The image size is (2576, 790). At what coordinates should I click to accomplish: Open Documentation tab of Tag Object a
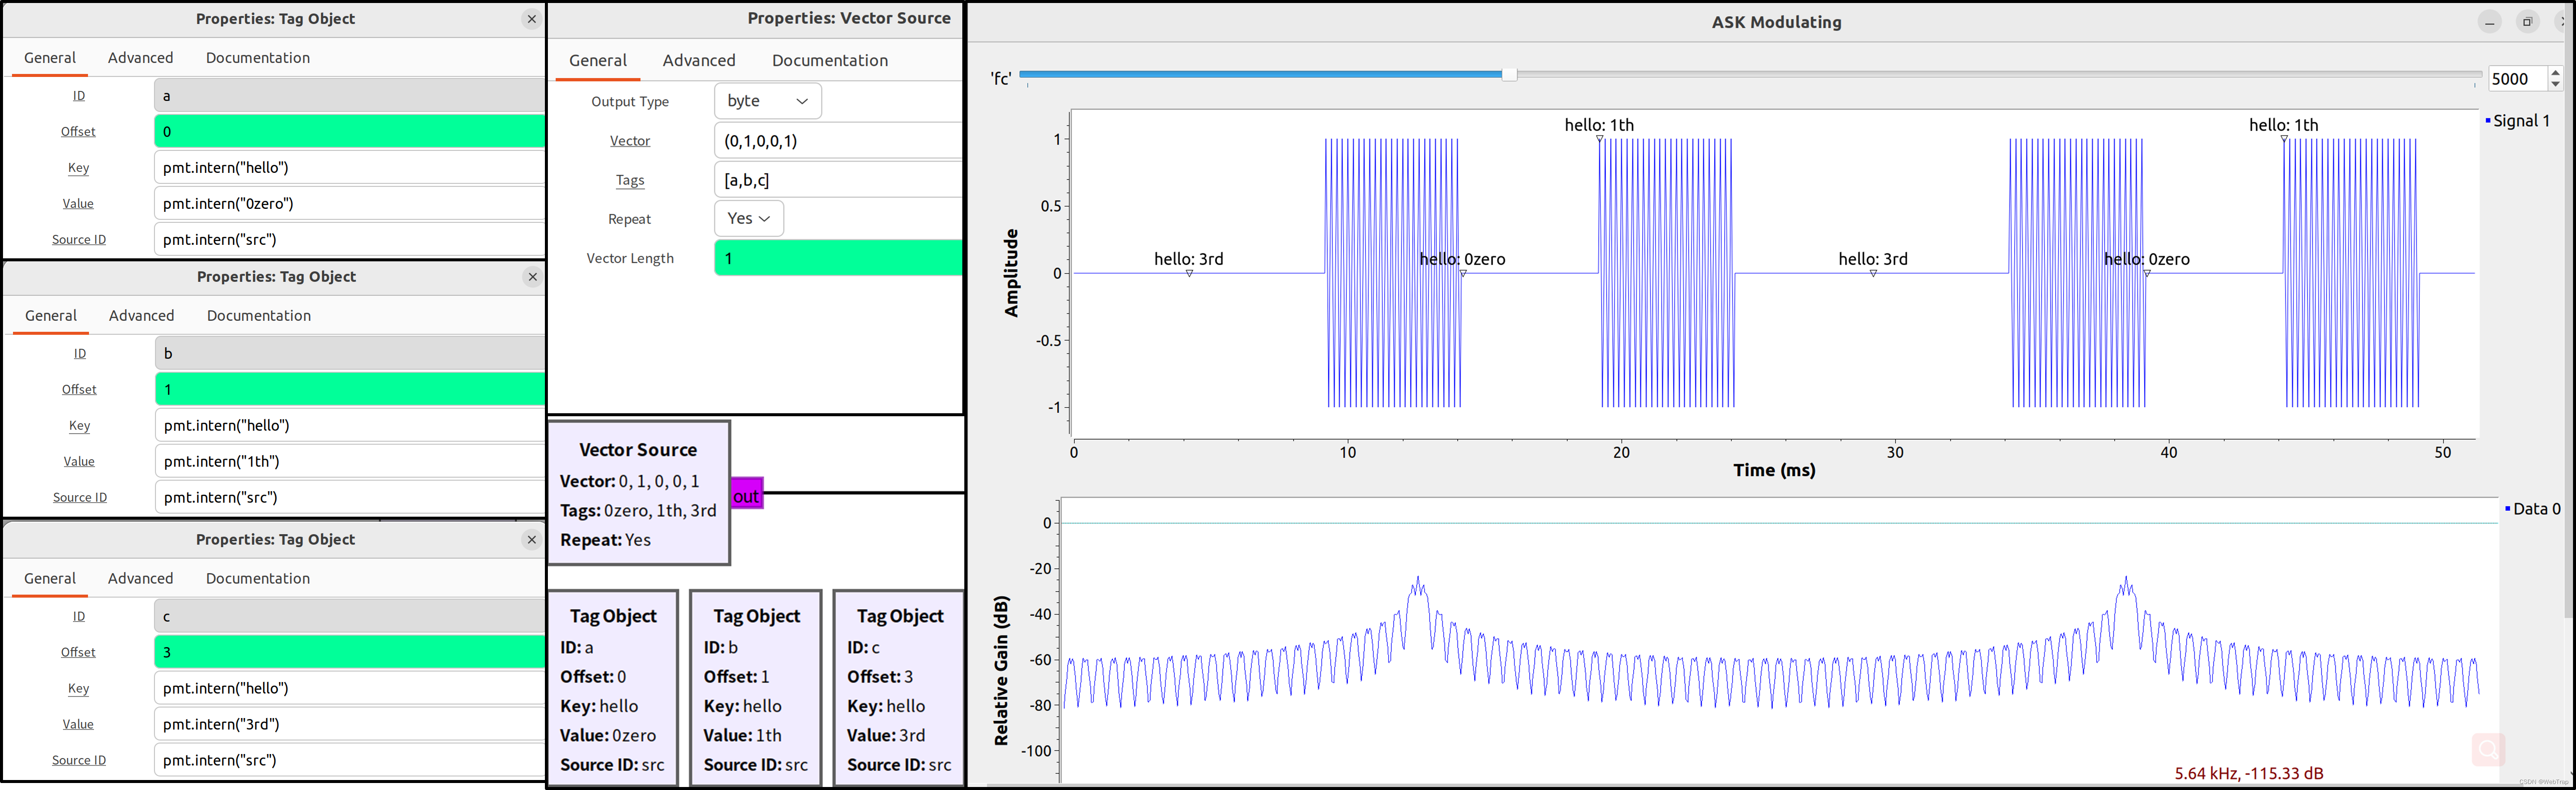pos(257,58)
